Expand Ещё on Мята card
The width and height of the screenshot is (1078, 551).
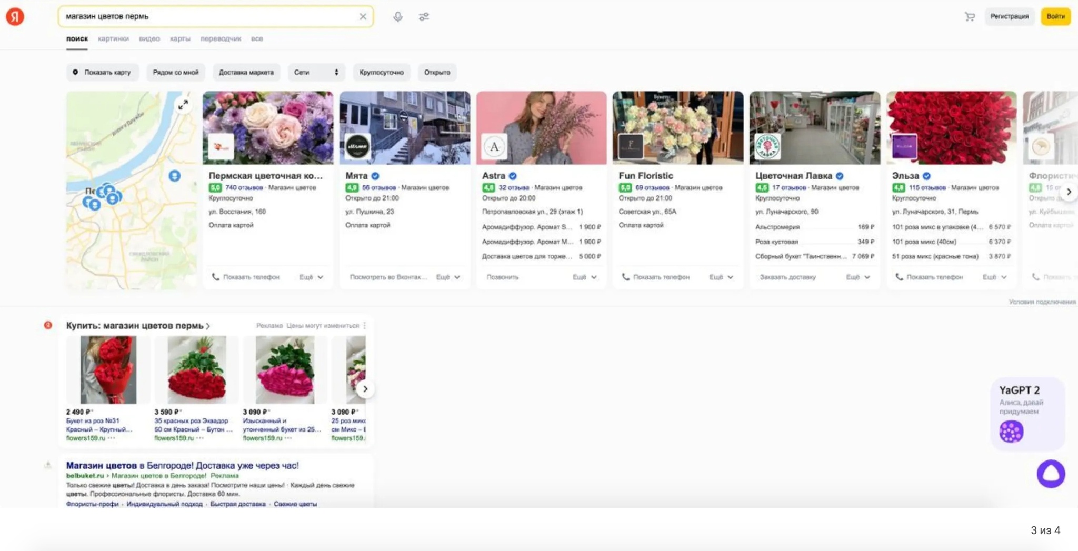pyautogui.click(x=448, y=277)
